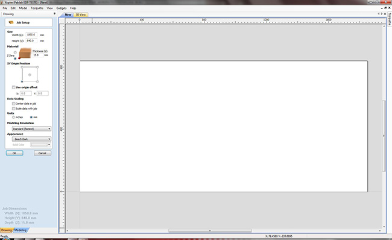Click the cursor X Y coordinates readout
Image resolution: width=392 pixels, height=240 pixels.
[x=279, y=236]
